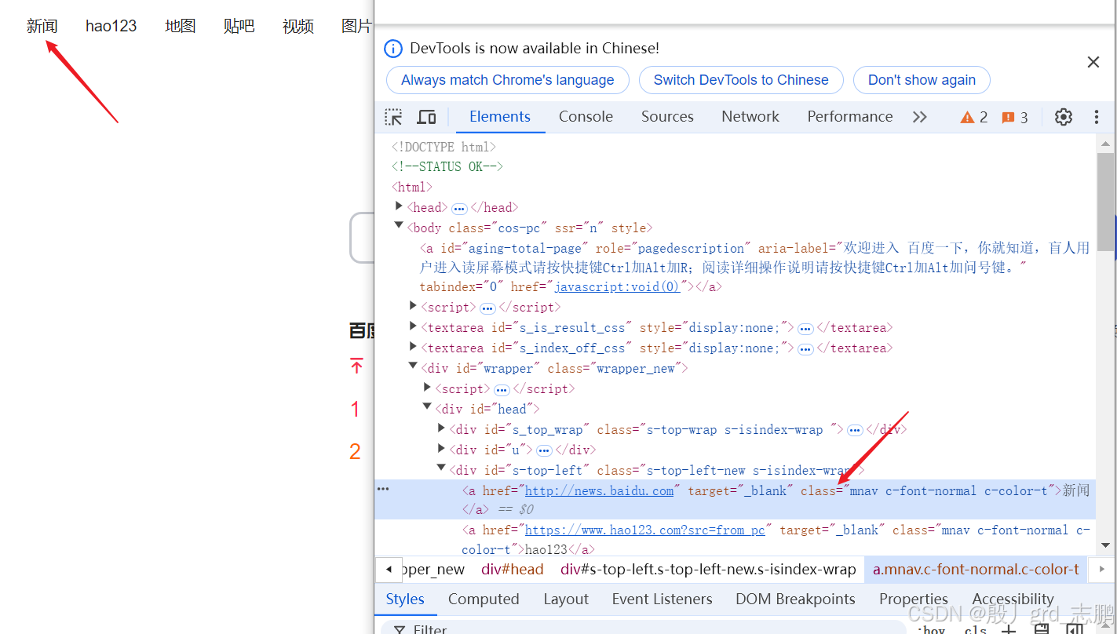Select the Styles pane tab
1117x634 pixels.
pos(405,599)
